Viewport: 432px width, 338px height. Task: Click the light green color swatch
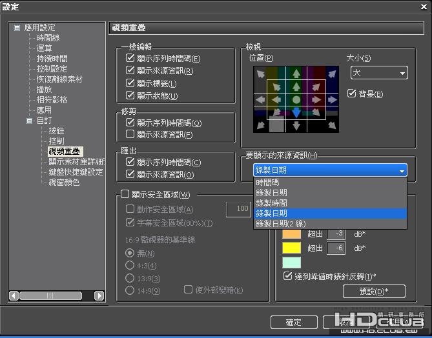click(x=291, y=263)
